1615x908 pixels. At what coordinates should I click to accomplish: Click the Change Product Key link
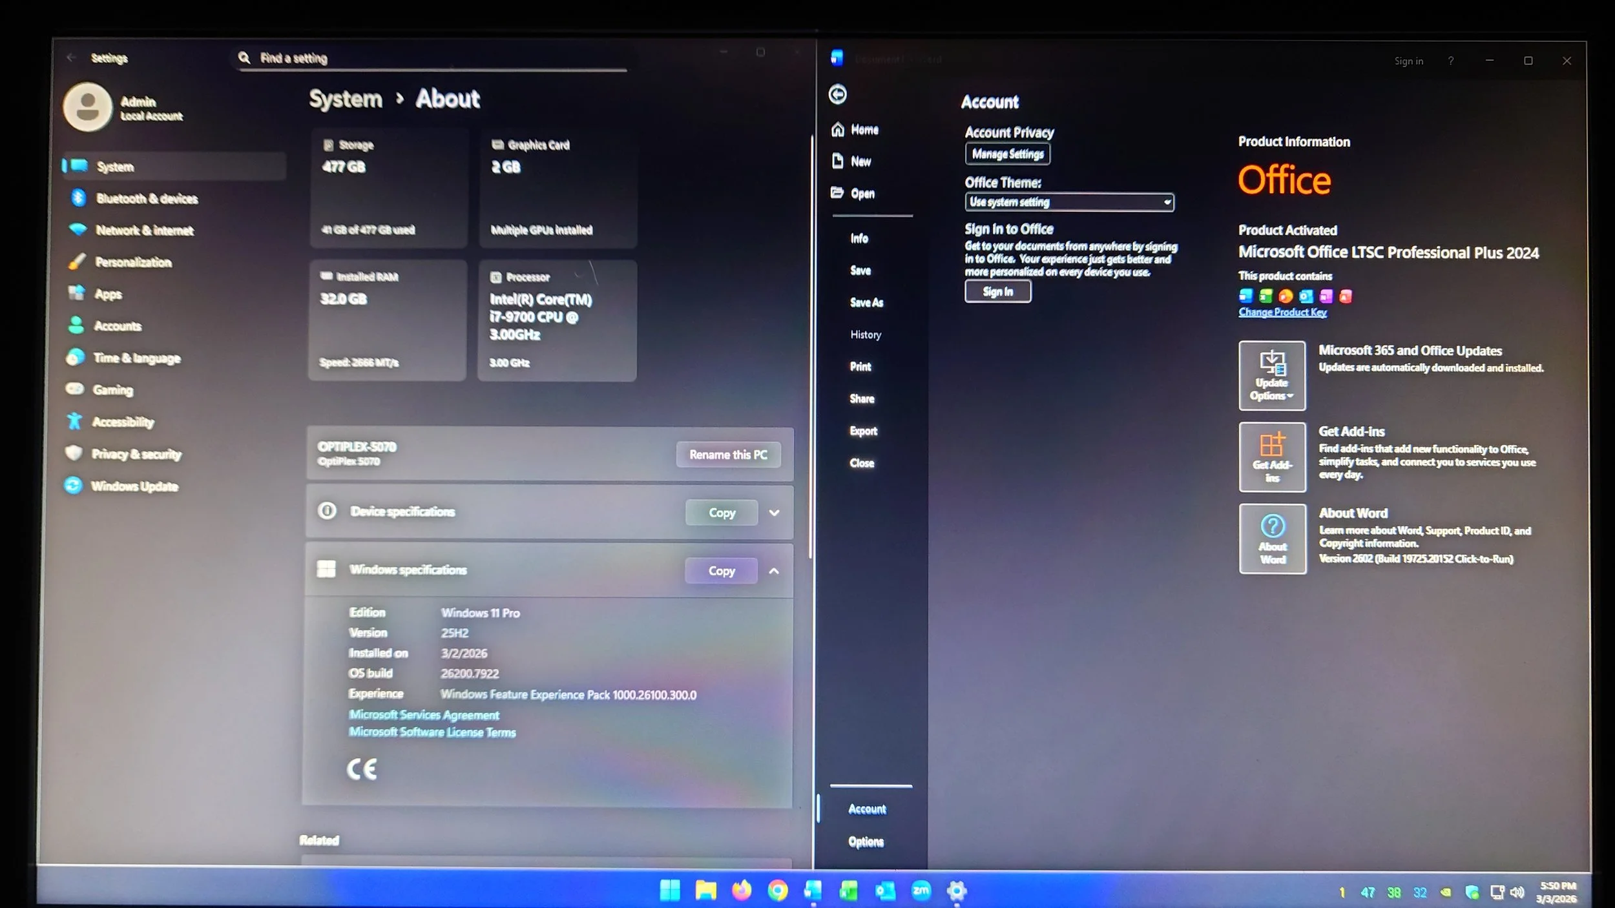1282,313
